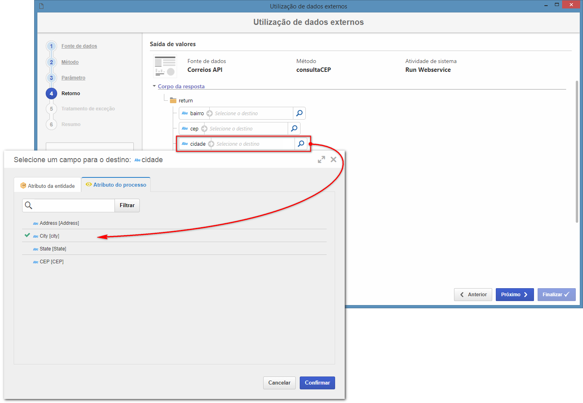Click consultaCEP method name
The height and width of the screenshot is (403, 583).
314,70
